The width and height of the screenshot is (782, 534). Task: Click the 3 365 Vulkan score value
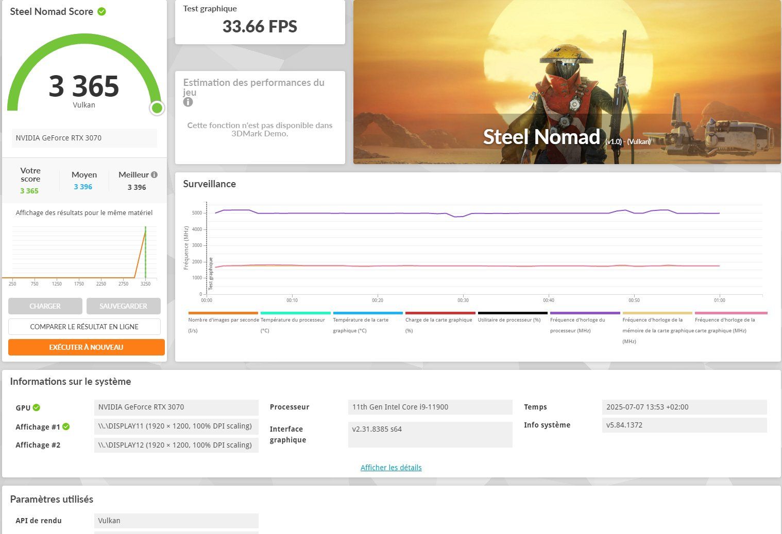pos(84,86)
